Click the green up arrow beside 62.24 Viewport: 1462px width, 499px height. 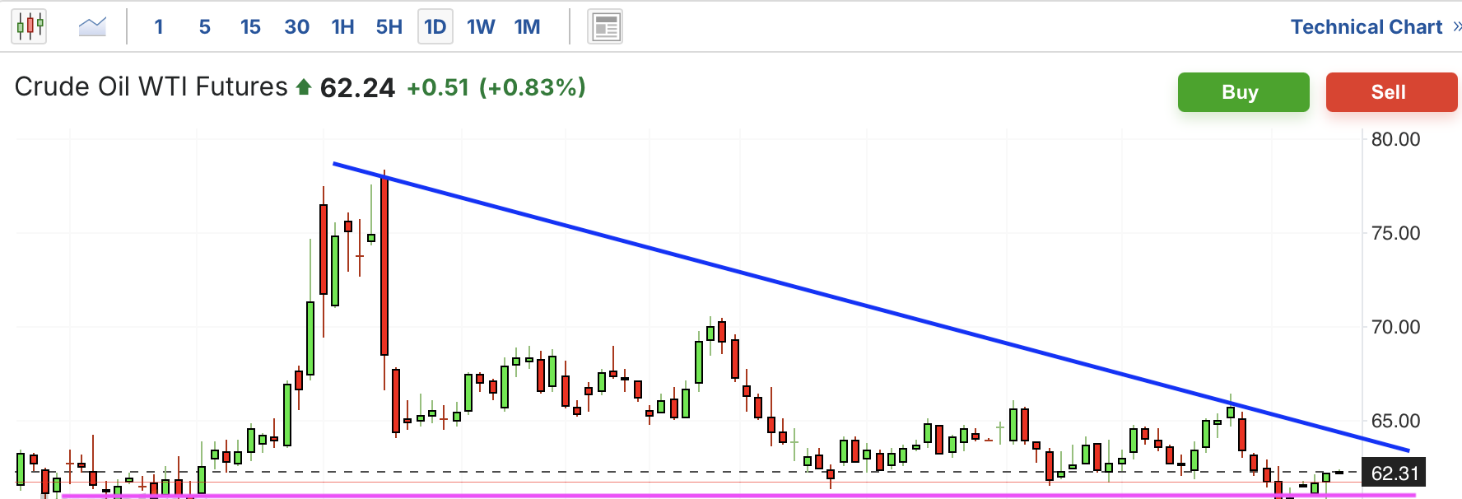click(304, 86)
